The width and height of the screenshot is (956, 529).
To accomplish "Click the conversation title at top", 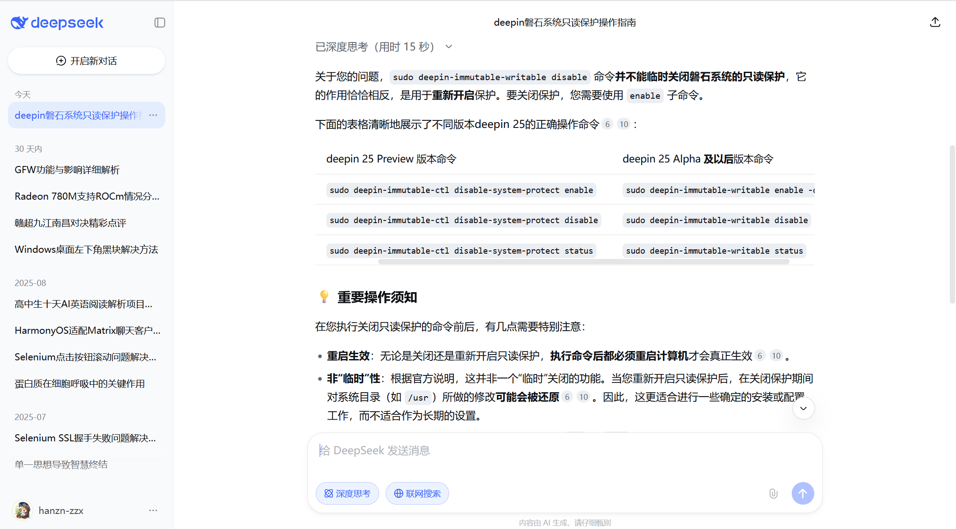I will (x=565, y=23).
